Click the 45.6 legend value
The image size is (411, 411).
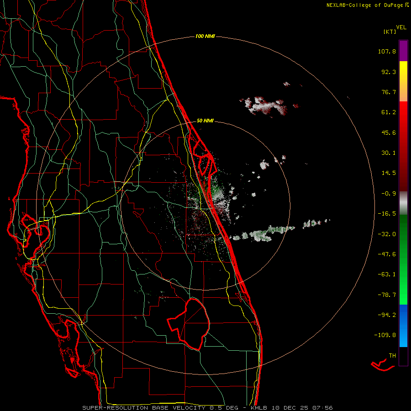click(389, 132)
